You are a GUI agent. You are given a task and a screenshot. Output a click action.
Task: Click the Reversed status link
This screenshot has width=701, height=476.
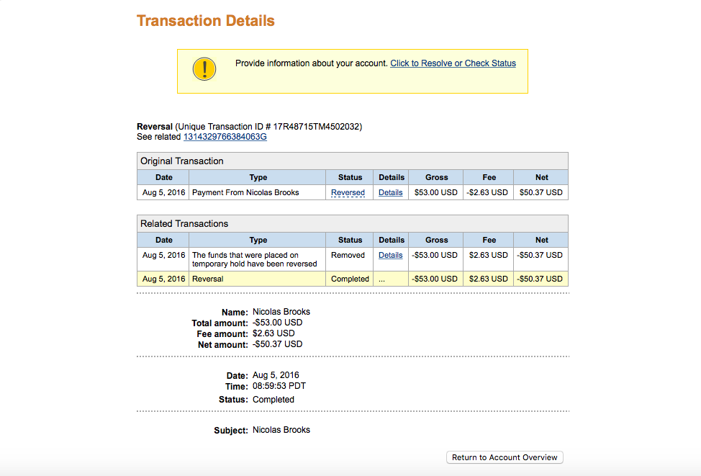point(348,192)
